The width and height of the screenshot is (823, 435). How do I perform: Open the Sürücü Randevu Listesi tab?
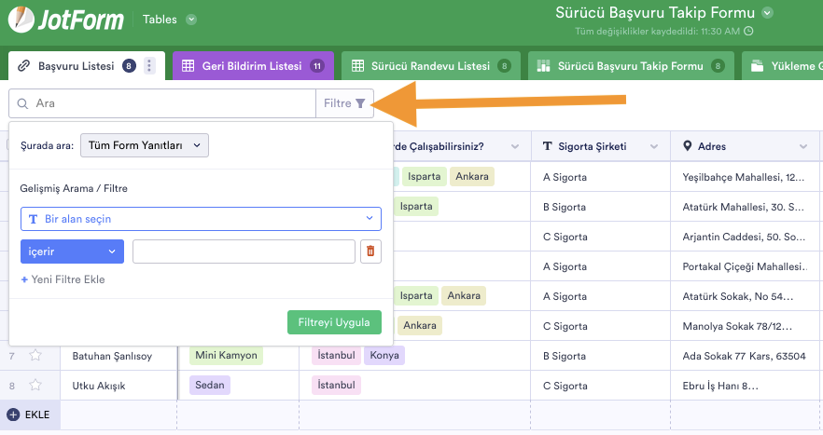pos(429,66)
